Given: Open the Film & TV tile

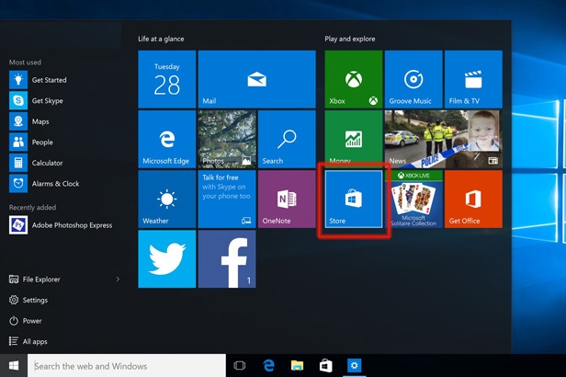Looking at the screenshot, I should pyautogui.click(x=473, y=79).
